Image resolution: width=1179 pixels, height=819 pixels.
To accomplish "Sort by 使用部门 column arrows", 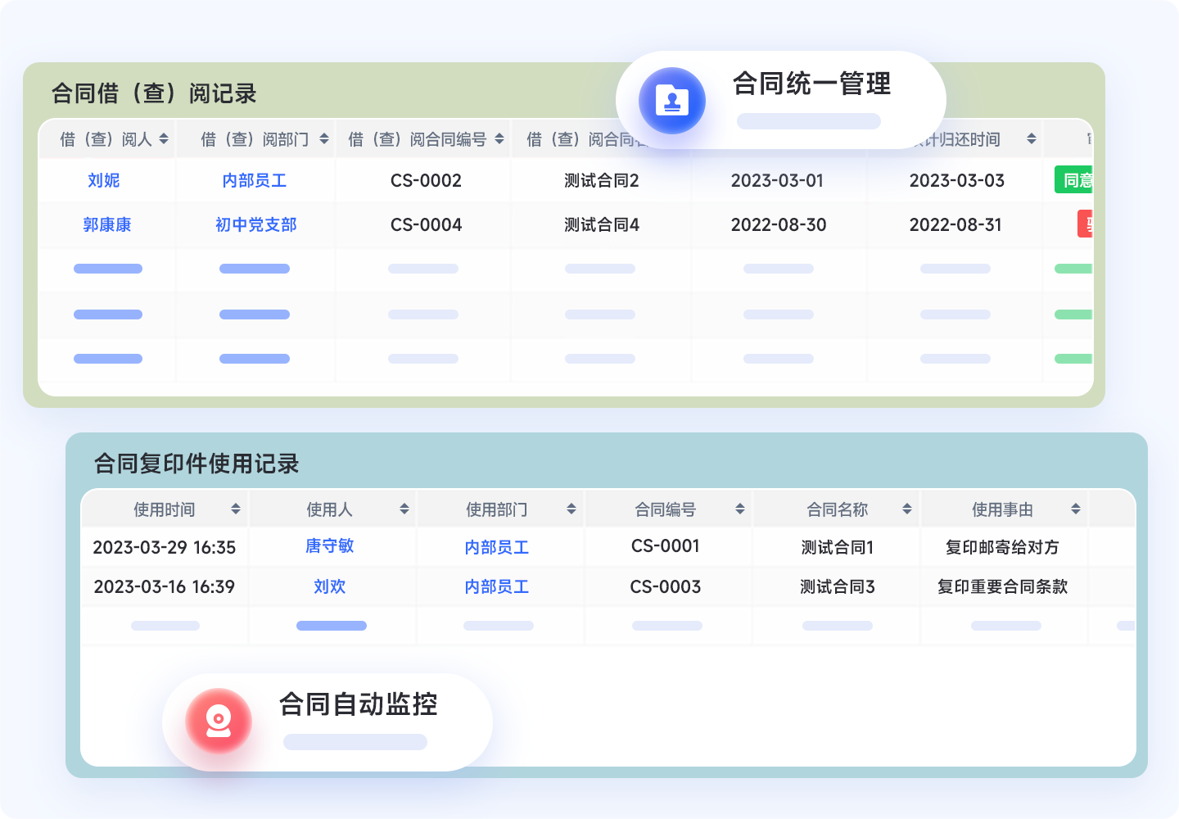I will [x=571, y=509].
